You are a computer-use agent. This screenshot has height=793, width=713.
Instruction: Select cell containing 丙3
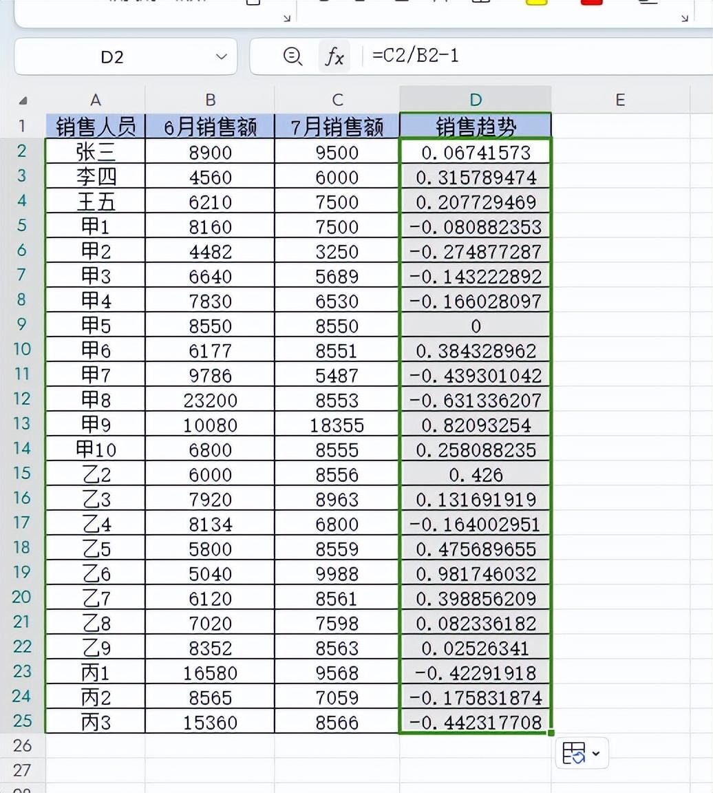95,721
